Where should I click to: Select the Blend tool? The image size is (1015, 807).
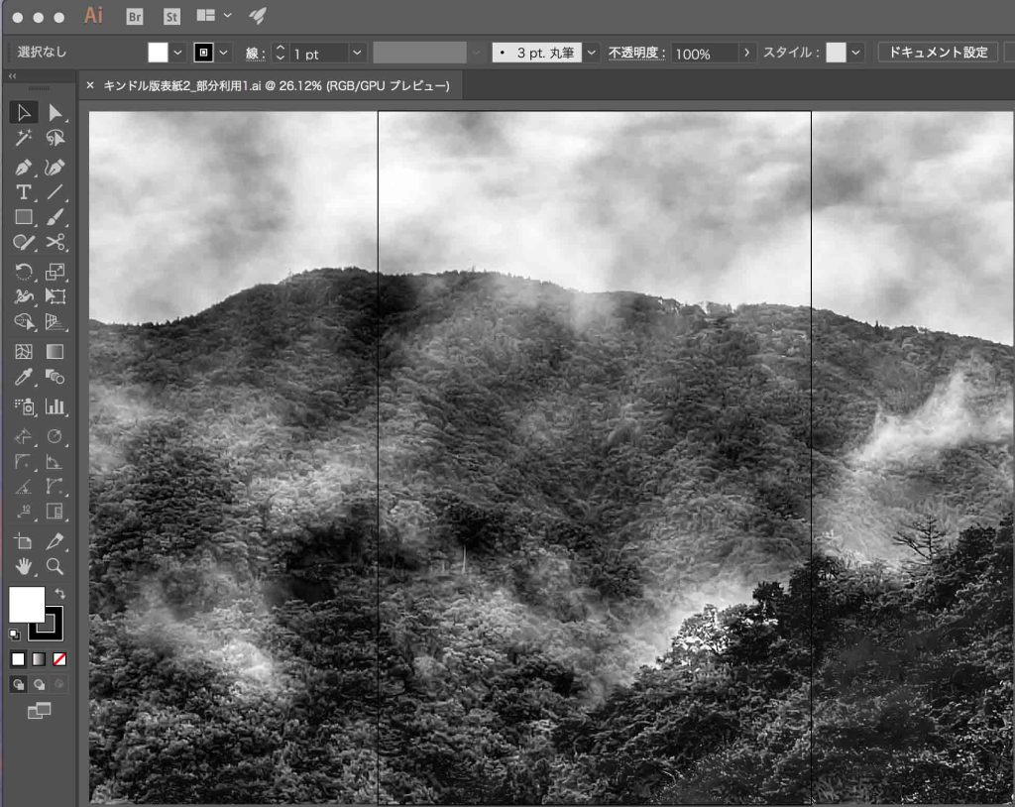coord(56,377)
